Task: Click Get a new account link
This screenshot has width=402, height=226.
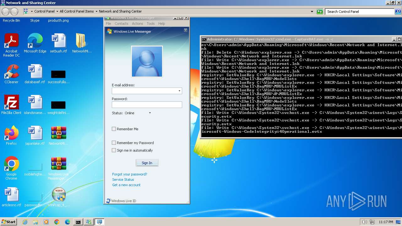Action: 126,185
